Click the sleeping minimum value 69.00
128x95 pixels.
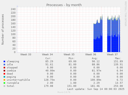click(x=72, y=61)
